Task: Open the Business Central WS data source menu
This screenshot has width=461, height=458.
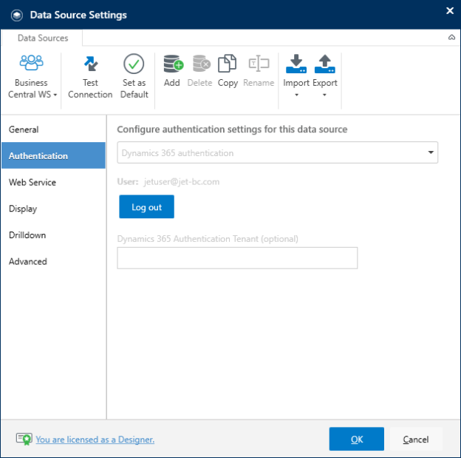Action: (32, 76)
